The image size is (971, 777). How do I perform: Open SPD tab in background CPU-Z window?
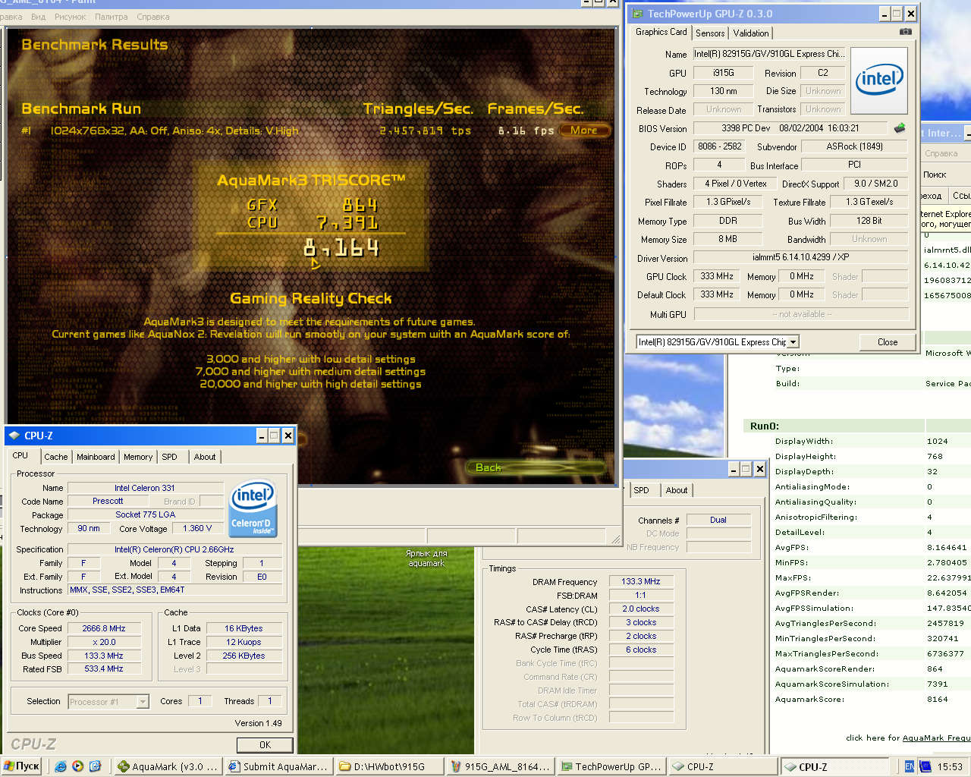point(642,490)
